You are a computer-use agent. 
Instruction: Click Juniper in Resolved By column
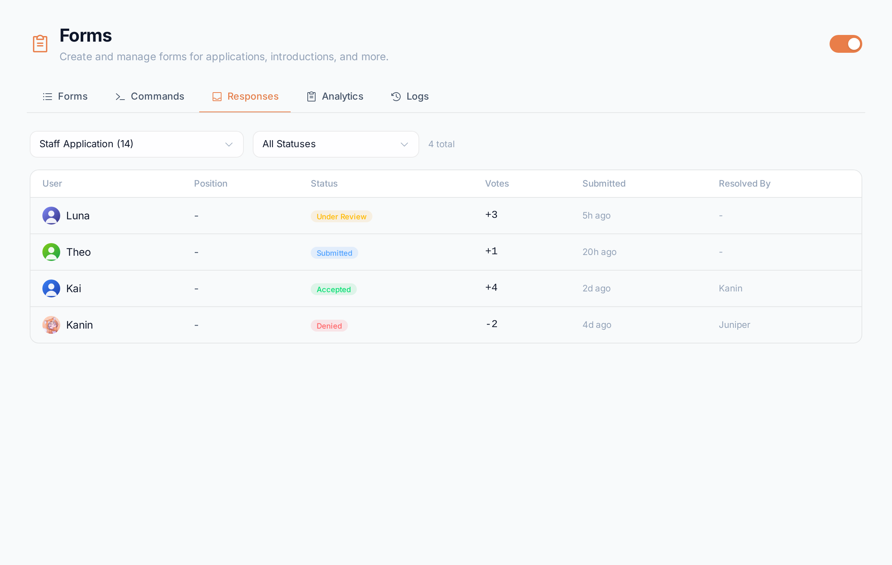coord(734,325)
